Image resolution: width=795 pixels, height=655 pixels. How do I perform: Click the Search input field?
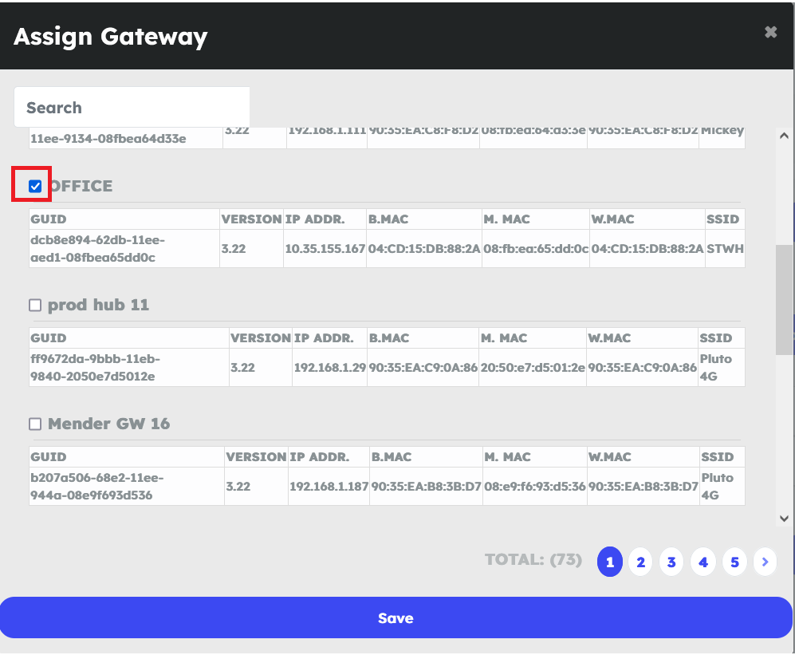click(x=132, y=108)
